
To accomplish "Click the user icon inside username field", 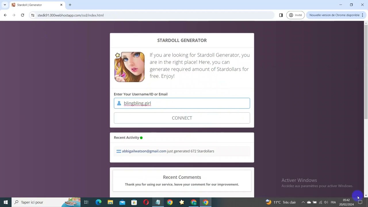I will point(119,103).
